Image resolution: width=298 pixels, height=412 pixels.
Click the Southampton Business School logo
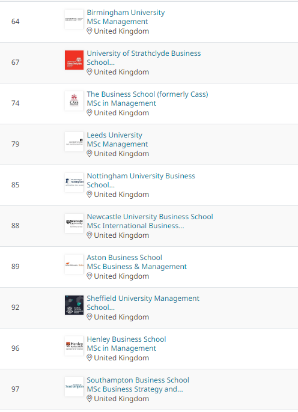(x=74, y=387)
